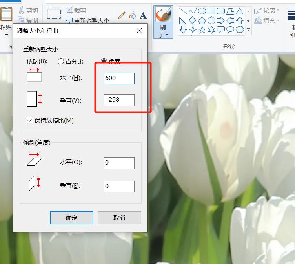
Task: Choose the 百分比 percentage radio button
Action: [x=60, y=61]
